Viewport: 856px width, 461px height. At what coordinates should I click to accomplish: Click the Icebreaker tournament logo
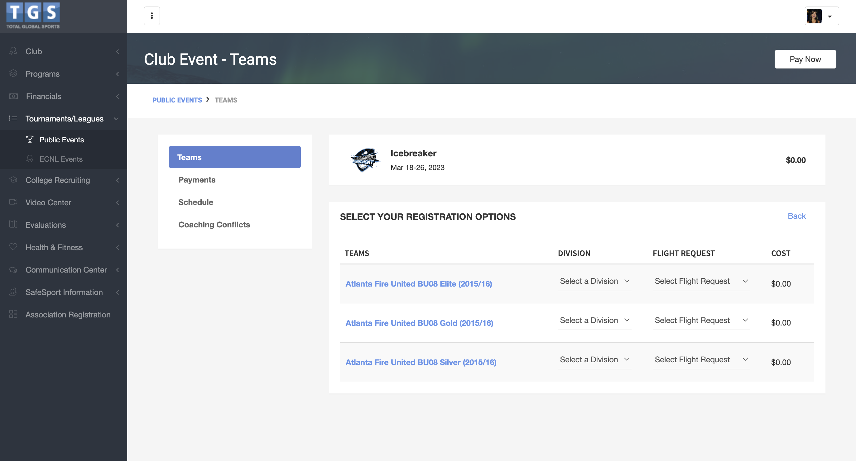[x=365, y=160]
